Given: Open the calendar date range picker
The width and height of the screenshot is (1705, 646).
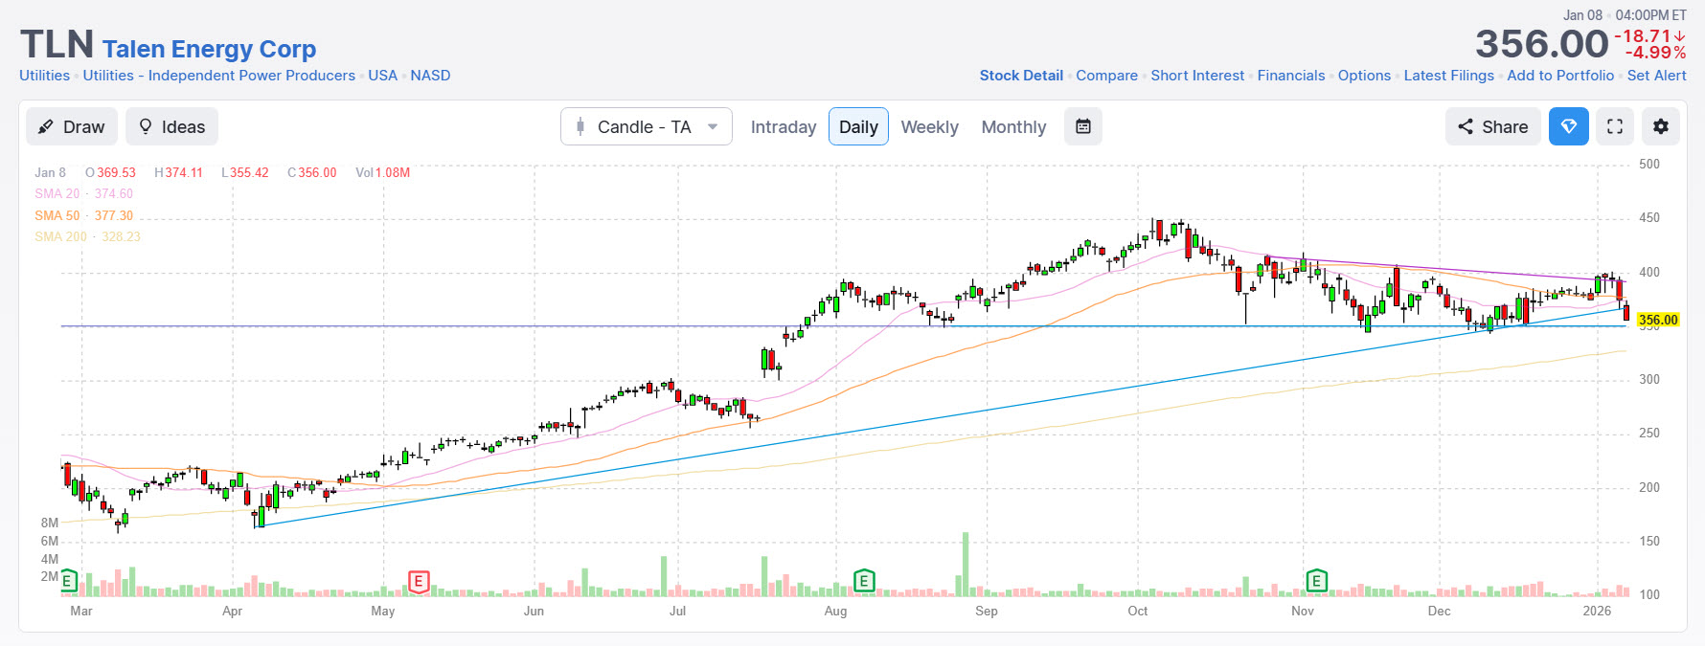Looking at the screenshot, I should tap(1082, 126).
